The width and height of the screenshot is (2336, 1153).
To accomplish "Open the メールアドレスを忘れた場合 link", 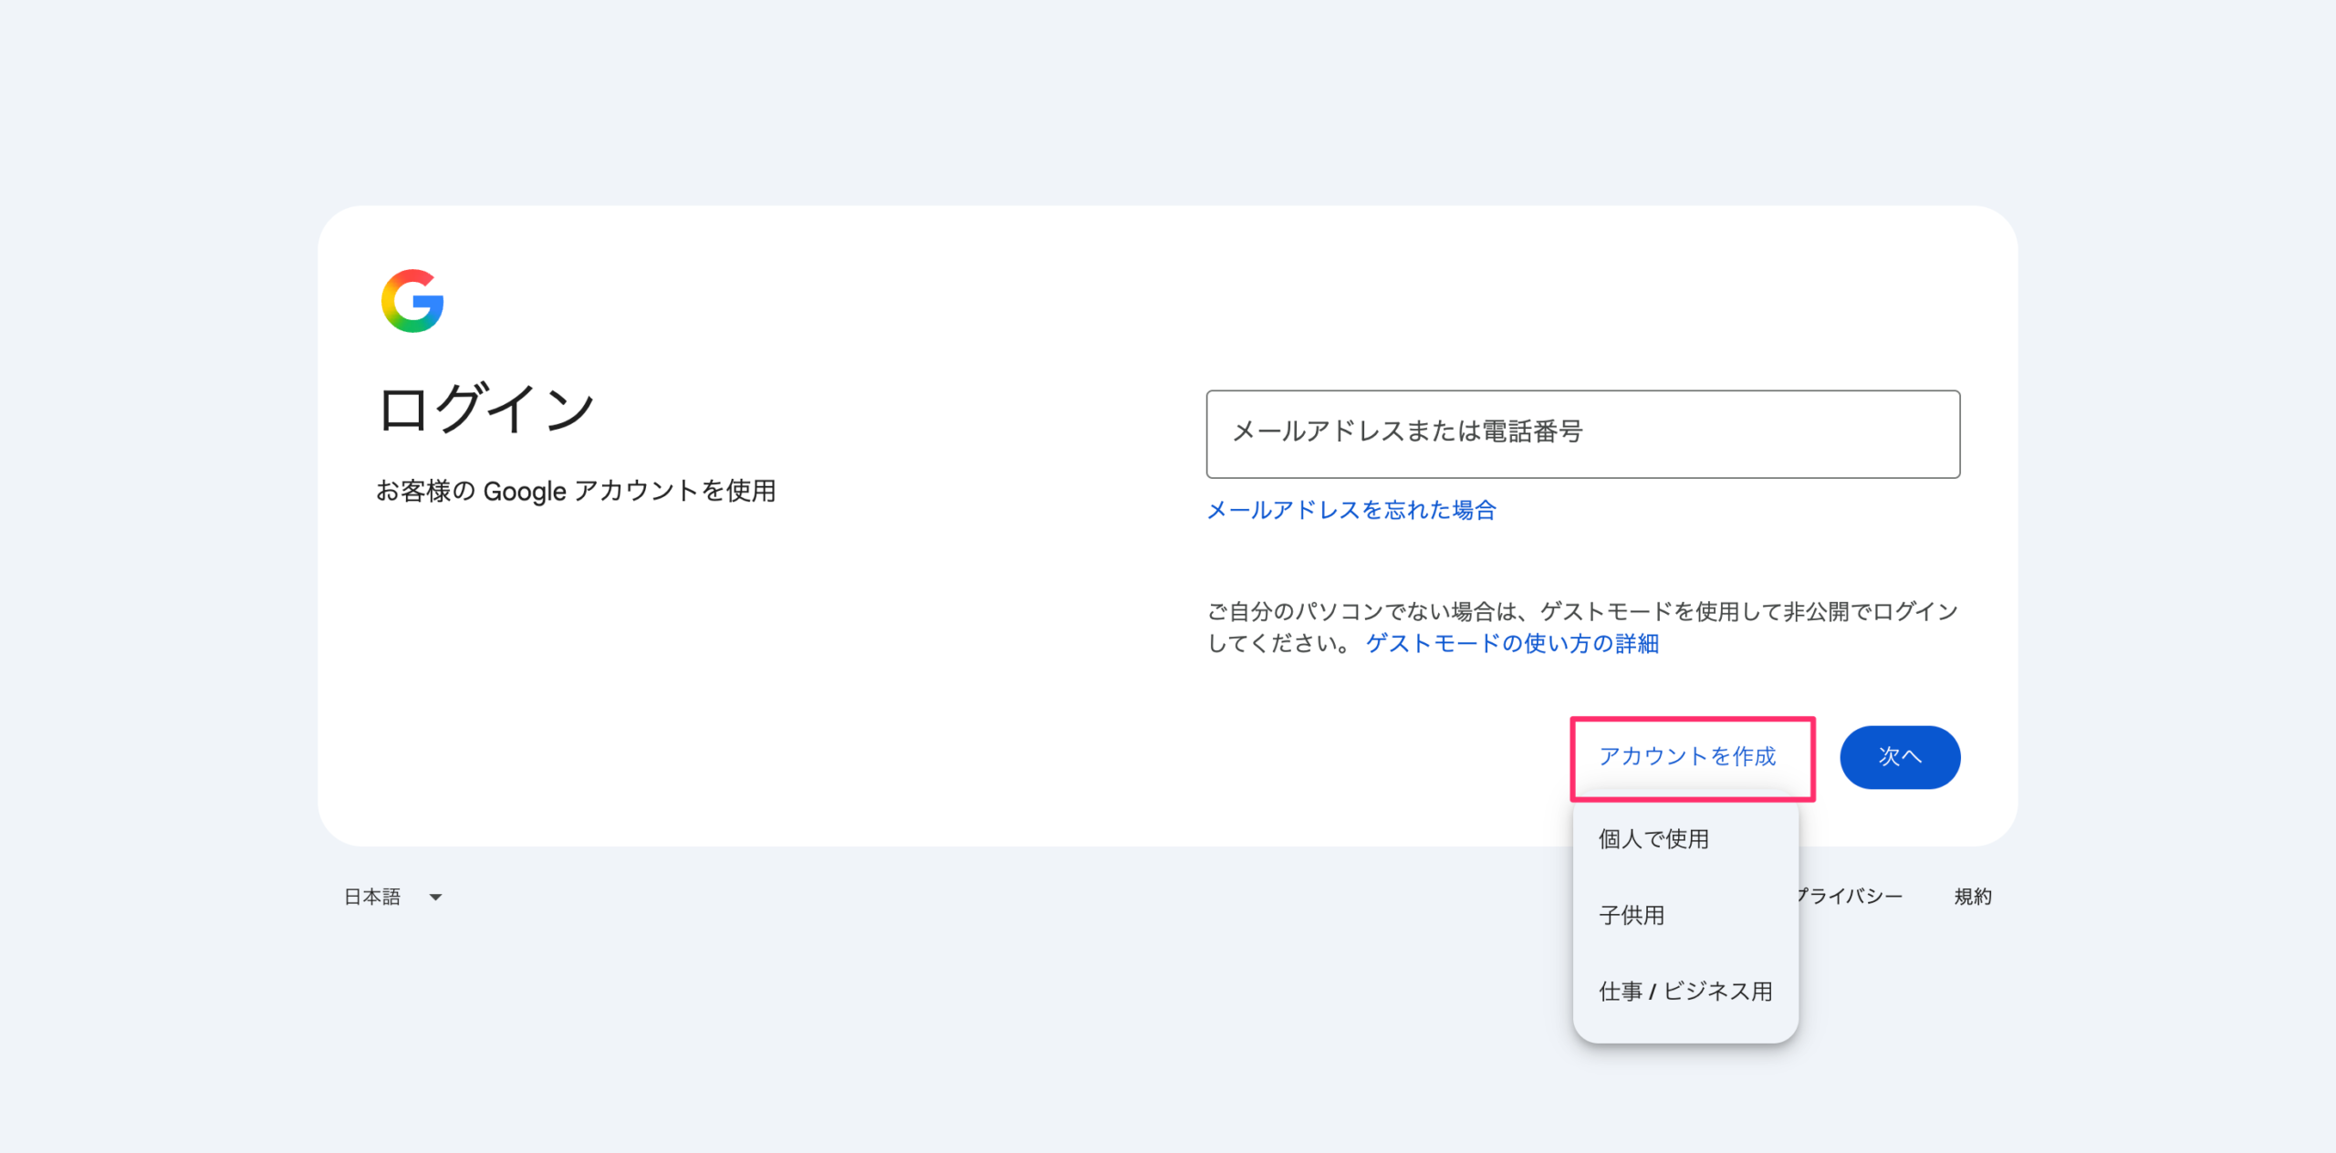I will click(x=1351, y=510).
